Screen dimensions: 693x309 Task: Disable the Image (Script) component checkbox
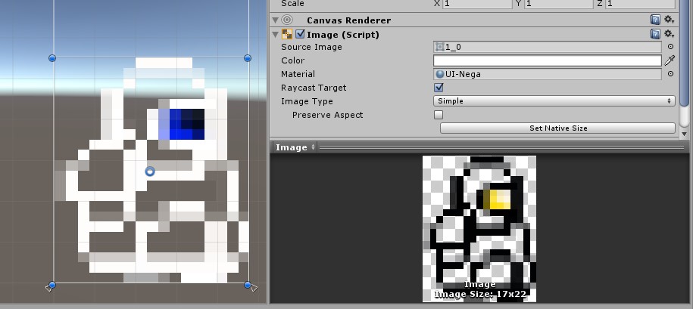click(x=300, y=35)
